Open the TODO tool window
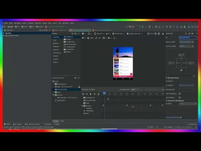Screen dimensions: 201x151 point(7,124)
